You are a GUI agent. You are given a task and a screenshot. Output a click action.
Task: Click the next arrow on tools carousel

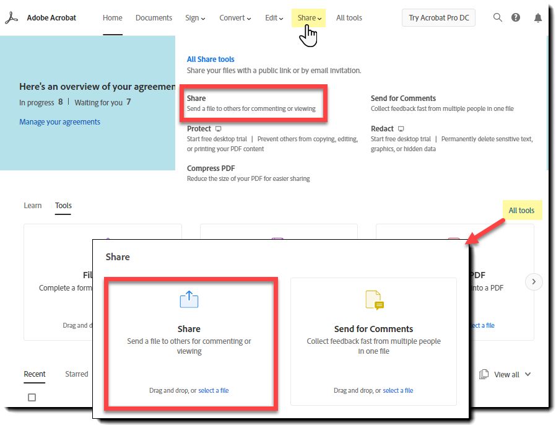pyautogui.click(x=534, y=282)
